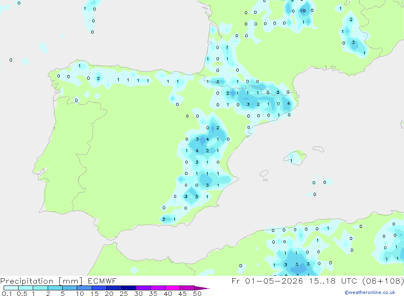Image resolution: width=404 pixels, height=296 pixels.
Task: Choose the 5–10 mm legend swatch
Action: click(70, 288)
